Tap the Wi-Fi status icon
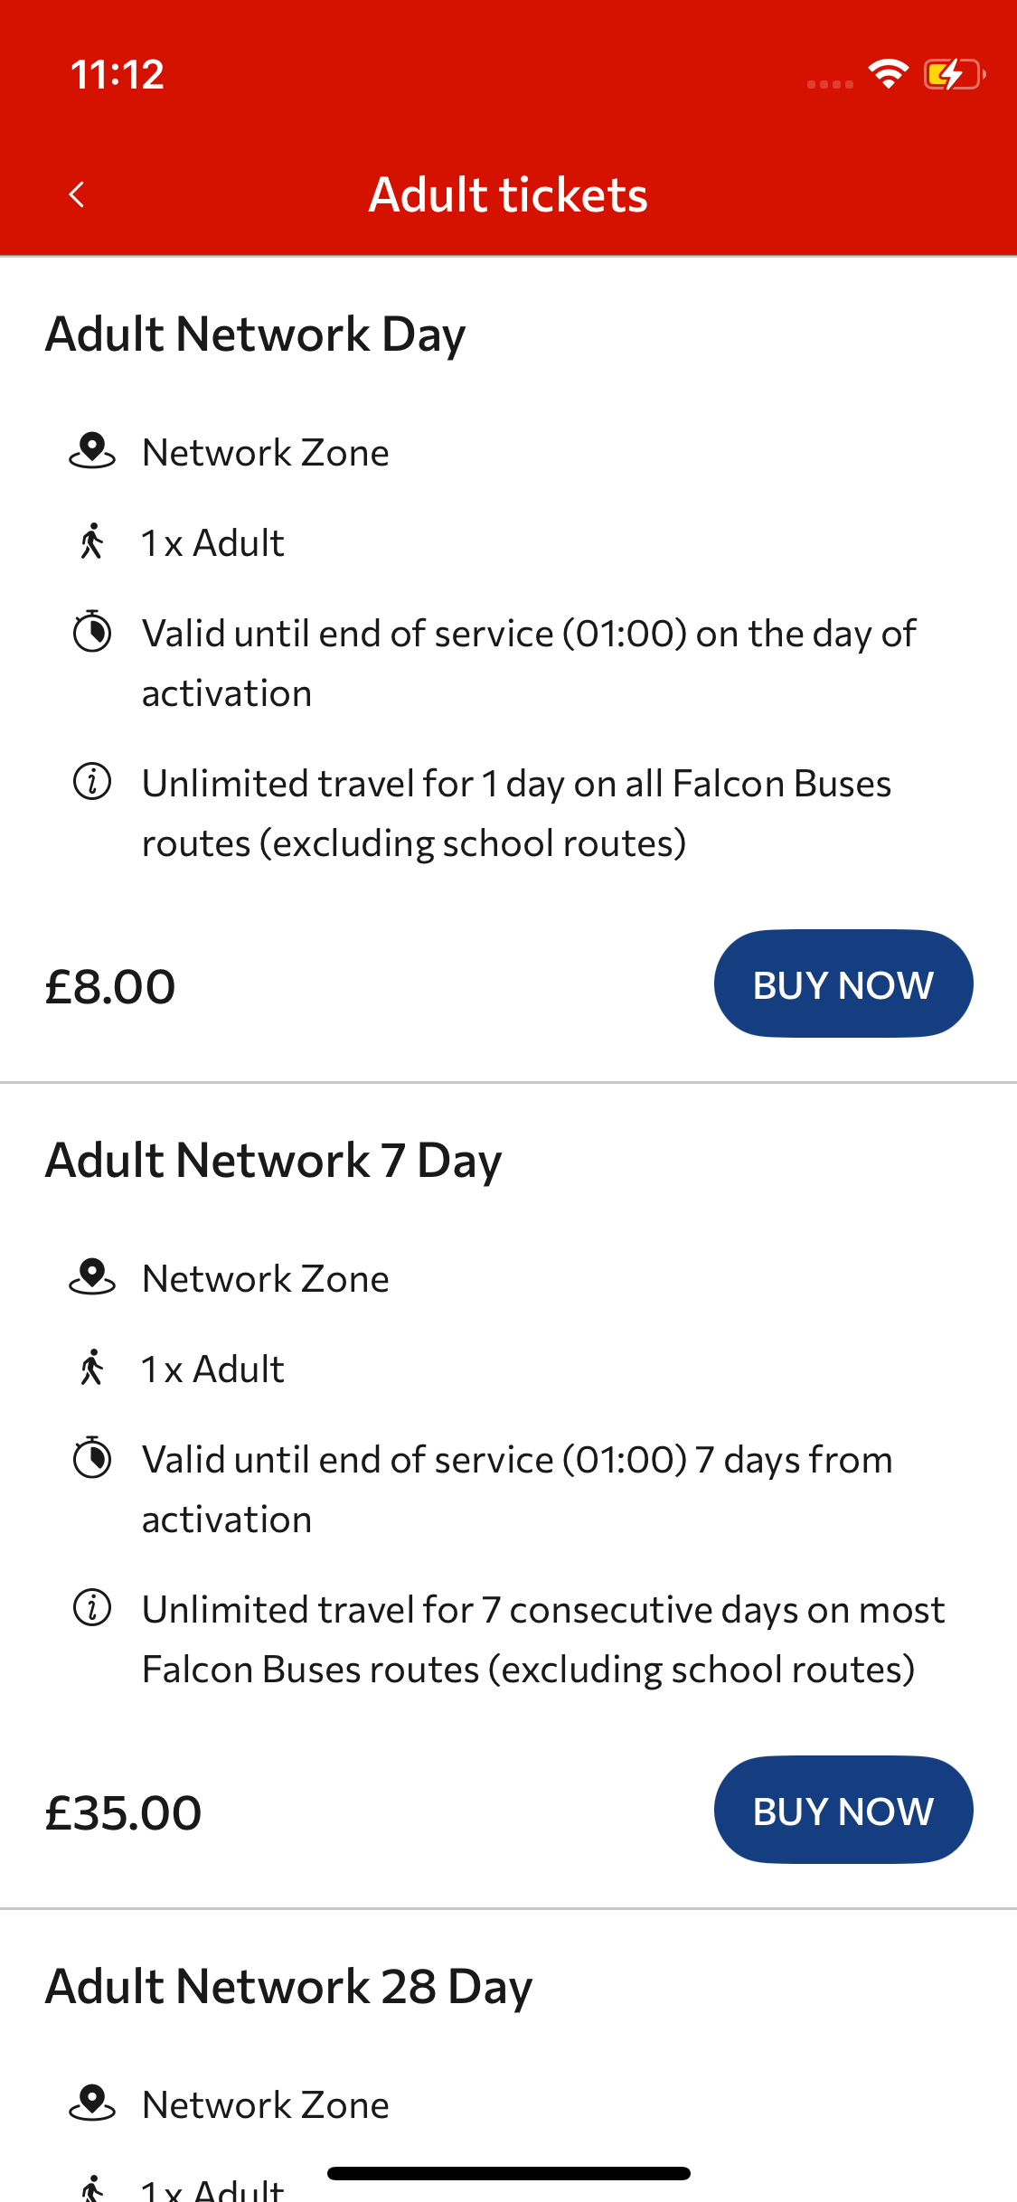This screenshot has height=2202, width=1017. [x=889, y=74]
